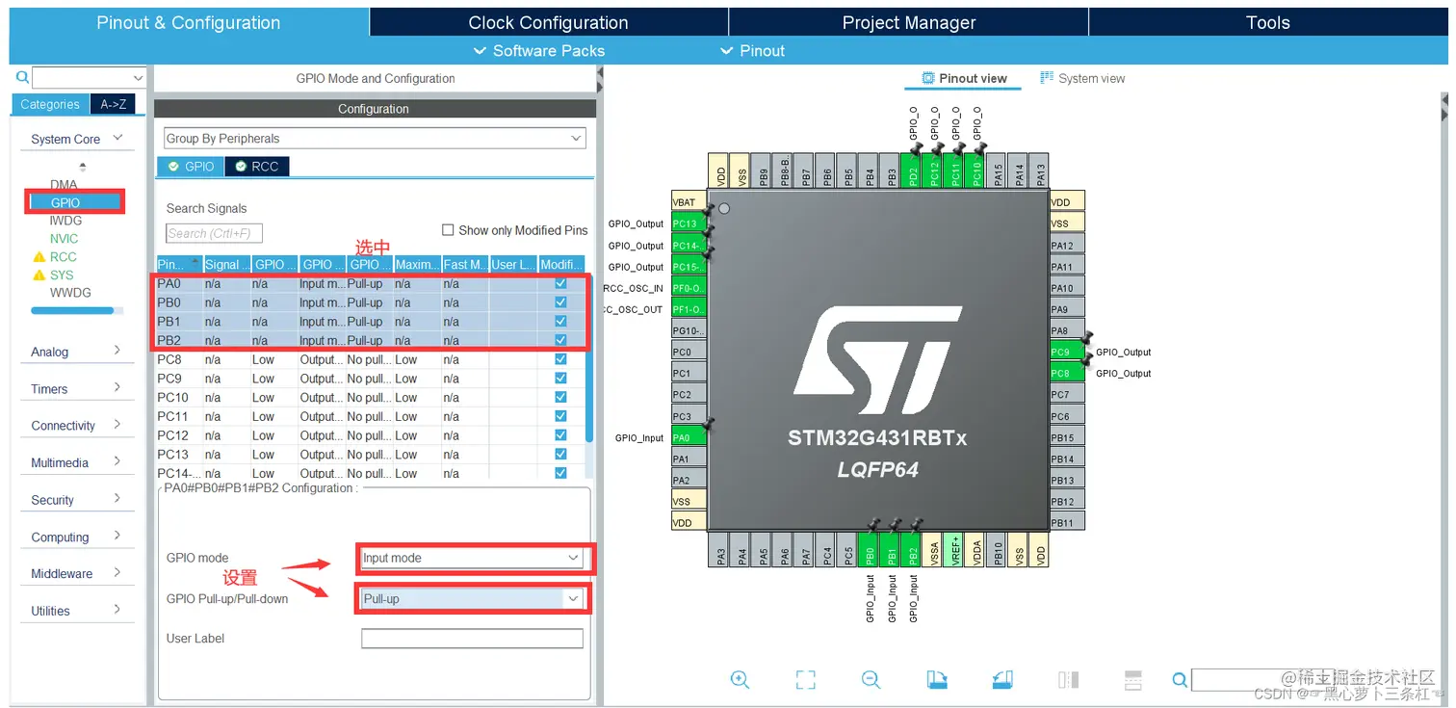Select NVIC in System Core list

tap(64, 239)
